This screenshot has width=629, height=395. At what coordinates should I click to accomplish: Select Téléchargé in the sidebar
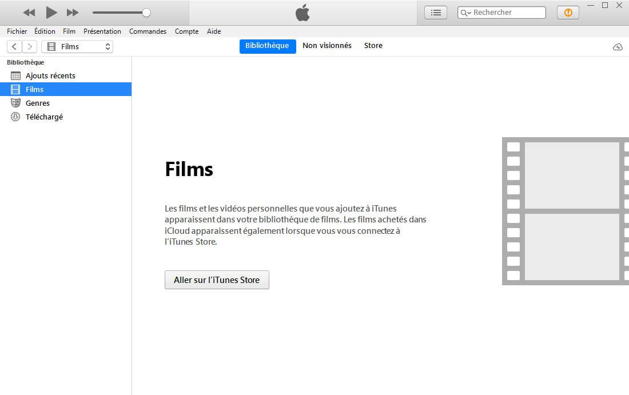pyautogui.click(x=66, y=117)
